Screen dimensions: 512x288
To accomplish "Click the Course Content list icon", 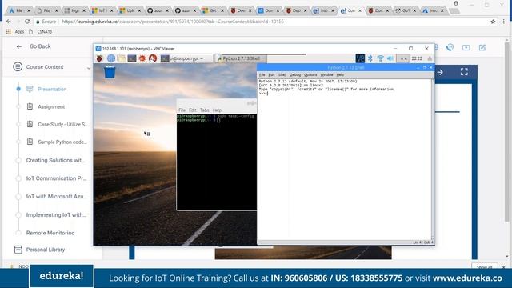I will 18,67.
